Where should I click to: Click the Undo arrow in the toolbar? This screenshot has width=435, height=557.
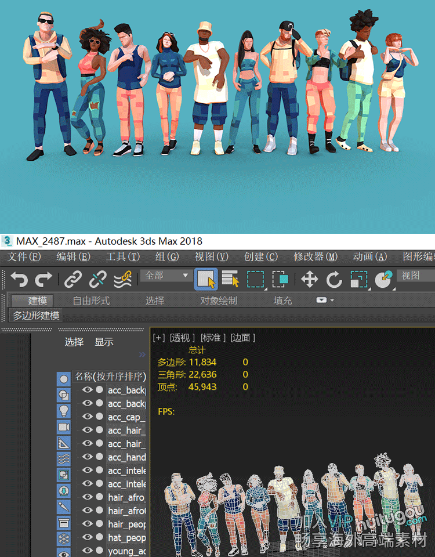click(19, 280)
